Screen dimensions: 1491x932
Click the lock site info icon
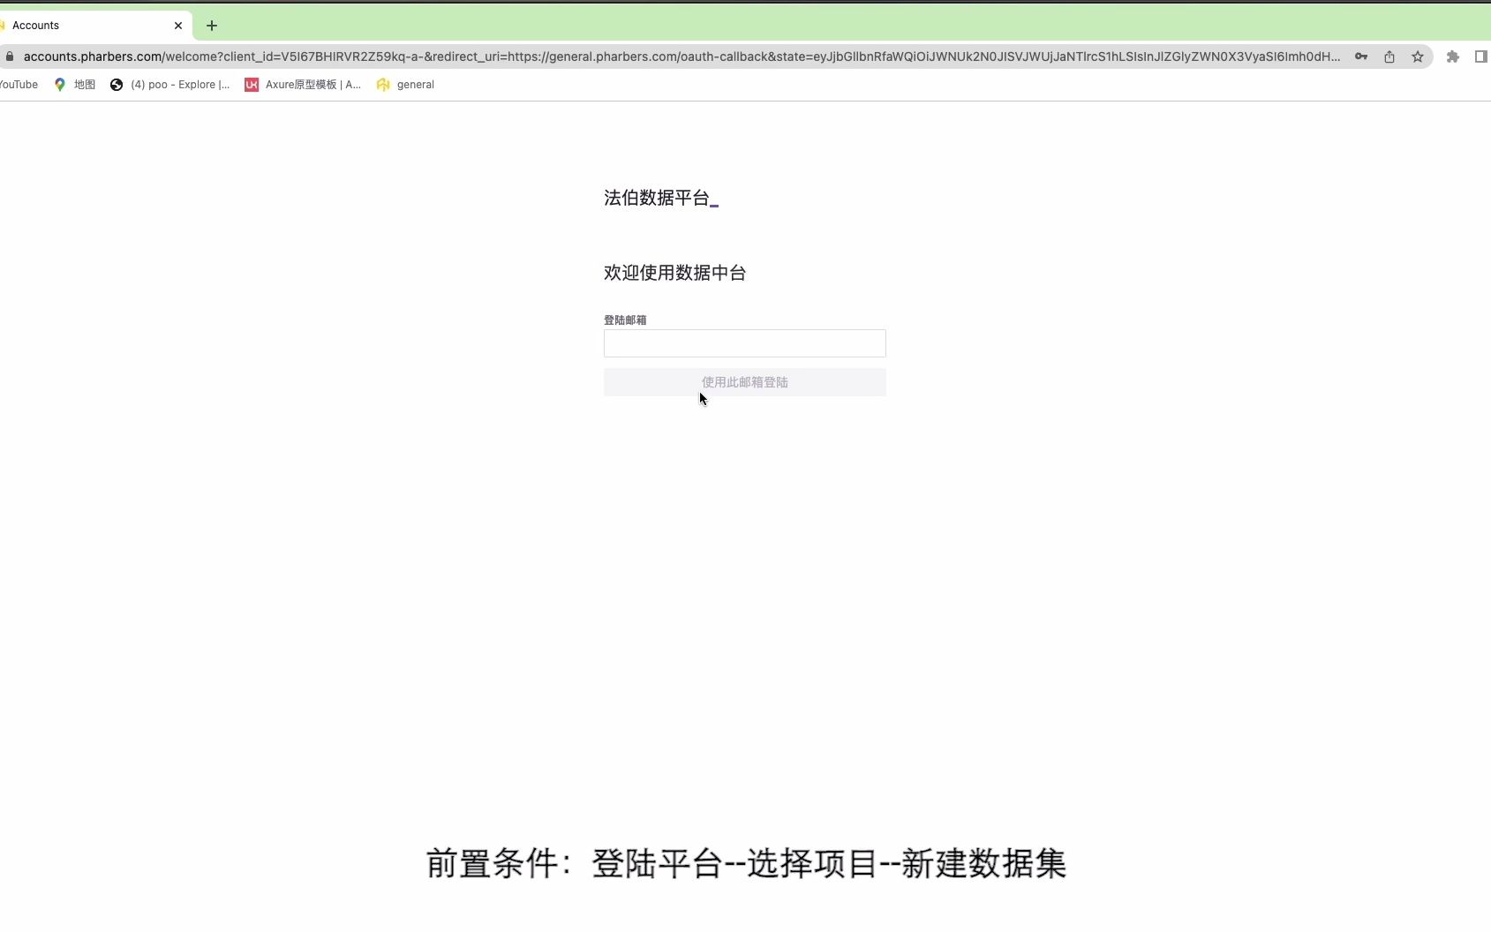click(10, 56)
